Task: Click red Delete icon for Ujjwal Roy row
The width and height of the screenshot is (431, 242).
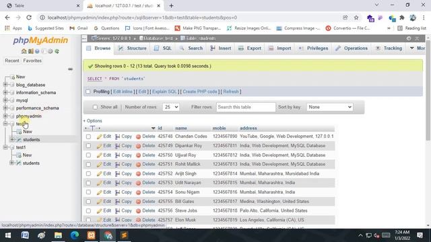Action: point(138,155)
